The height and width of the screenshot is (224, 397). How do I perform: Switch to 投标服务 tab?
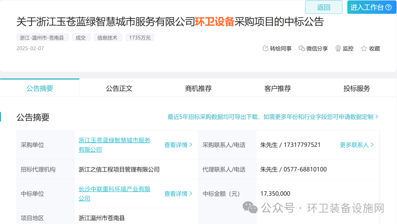[357, 88]
